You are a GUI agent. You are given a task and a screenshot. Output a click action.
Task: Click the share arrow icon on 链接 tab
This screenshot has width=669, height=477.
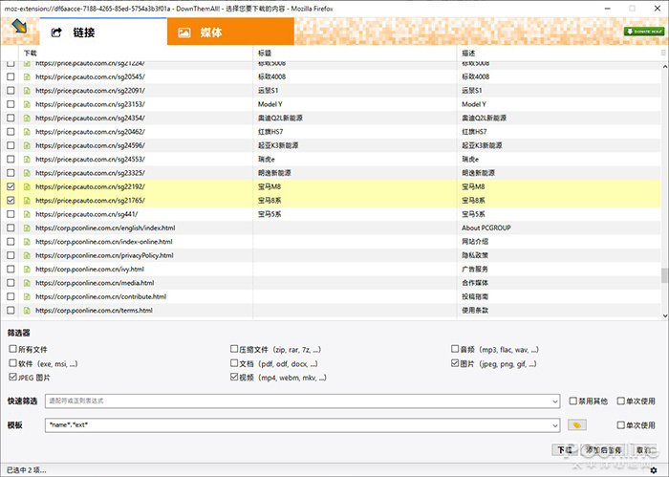tap(56, 33)
